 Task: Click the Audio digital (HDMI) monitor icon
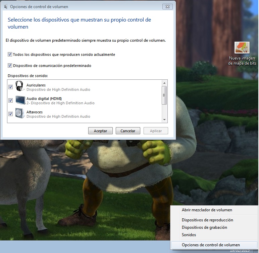pos(20,100)
